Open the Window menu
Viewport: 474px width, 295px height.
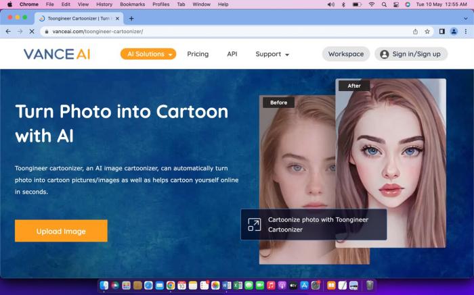point(201,4)
